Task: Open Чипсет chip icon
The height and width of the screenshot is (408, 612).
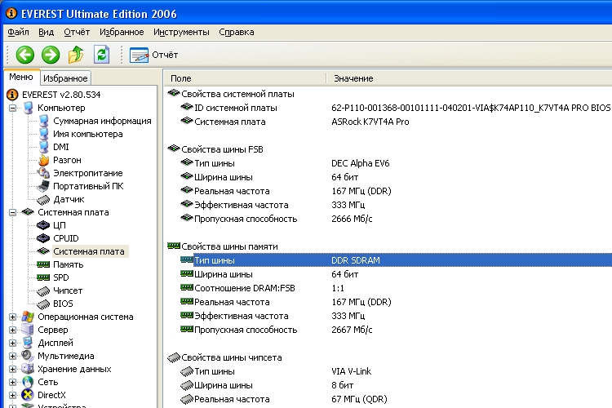Action: coord(43,290)
